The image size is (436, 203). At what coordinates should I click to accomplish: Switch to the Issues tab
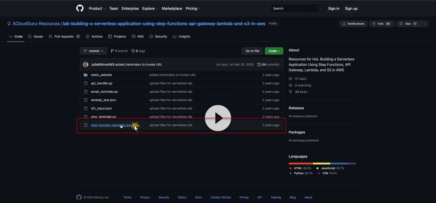click(x=36, y=36)
